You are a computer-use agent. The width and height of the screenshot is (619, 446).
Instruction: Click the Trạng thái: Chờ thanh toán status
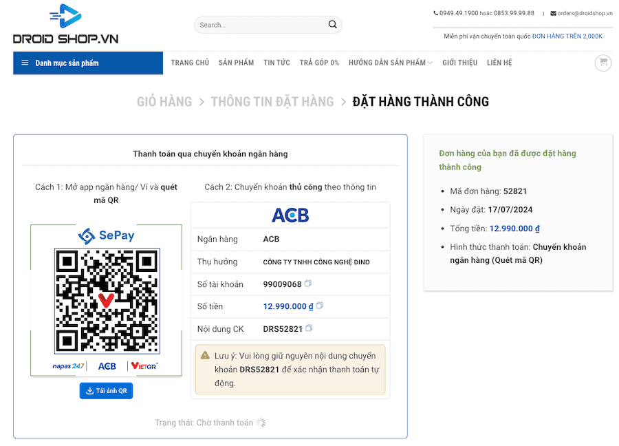tap(204, 423)
